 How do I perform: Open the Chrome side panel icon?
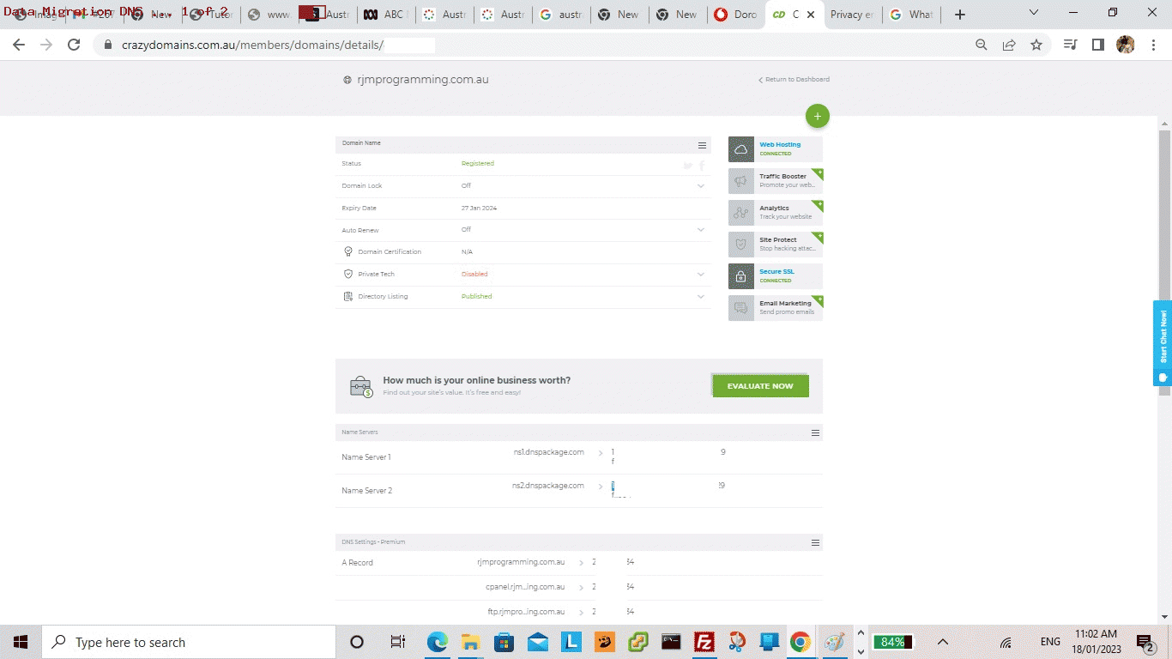click(x=1097, y=45)
